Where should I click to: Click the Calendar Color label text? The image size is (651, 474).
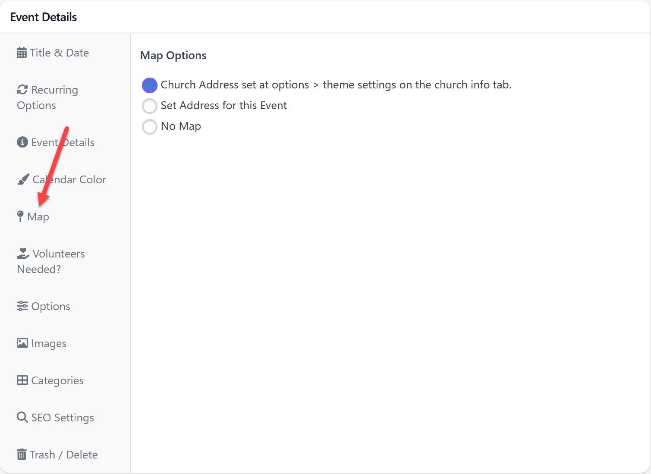(x=69, y=179)
